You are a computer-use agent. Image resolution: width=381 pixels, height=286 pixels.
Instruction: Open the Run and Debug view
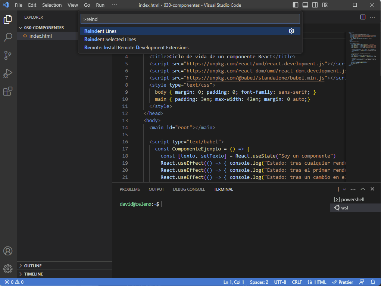[8, 73]
